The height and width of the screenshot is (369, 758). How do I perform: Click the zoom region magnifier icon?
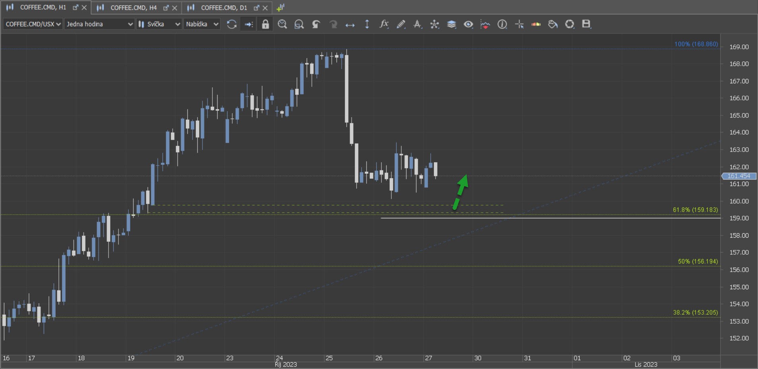coord(299,24)
